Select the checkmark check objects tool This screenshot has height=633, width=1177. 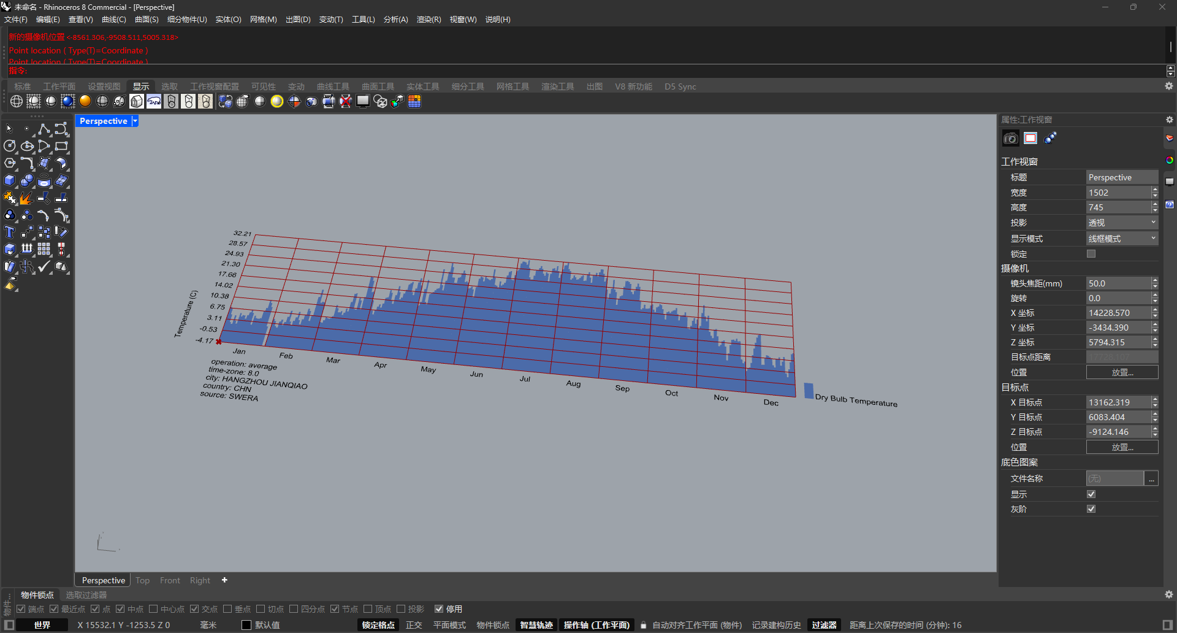(x=44, y=266)
